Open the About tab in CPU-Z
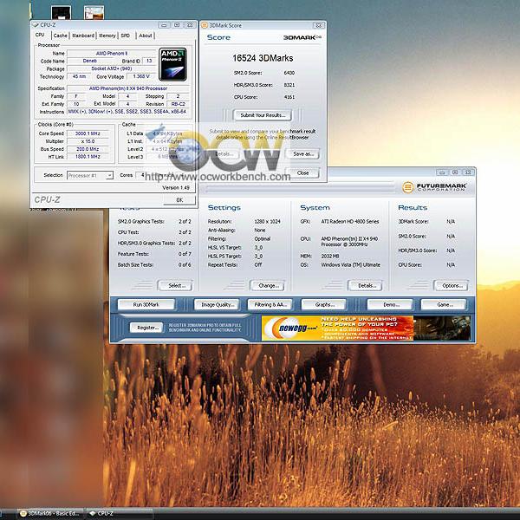The width and height of the screenshot is (520, 520). [146, 36]
